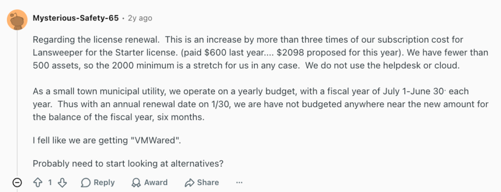
Task: Open the user's Snoo avatar
Action: (x=17, y=20)
